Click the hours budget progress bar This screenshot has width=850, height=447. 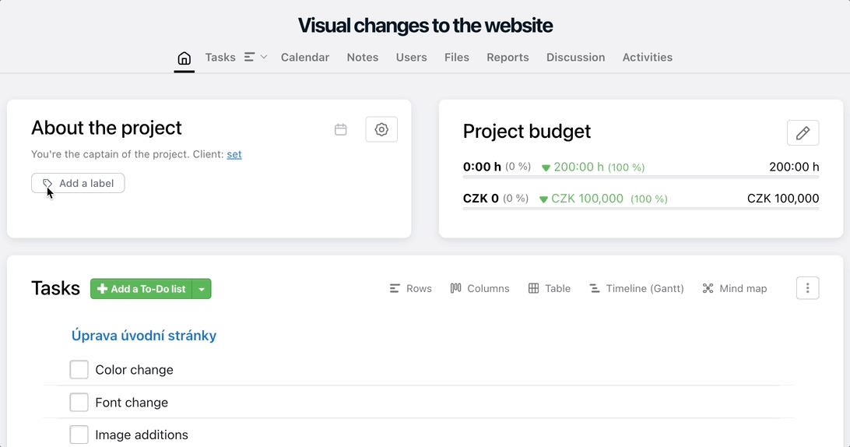pyautogui.click(x=641, y=177)
